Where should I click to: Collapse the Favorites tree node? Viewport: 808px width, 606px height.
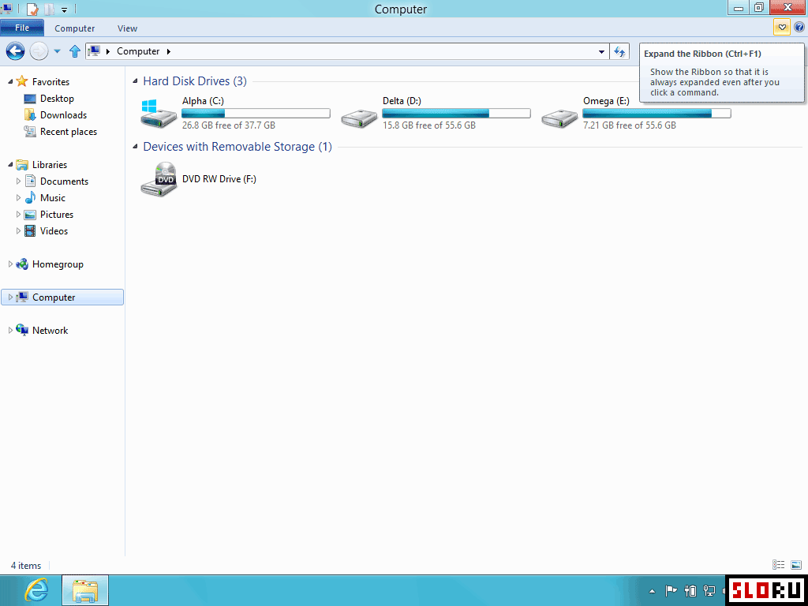point(11,82)
